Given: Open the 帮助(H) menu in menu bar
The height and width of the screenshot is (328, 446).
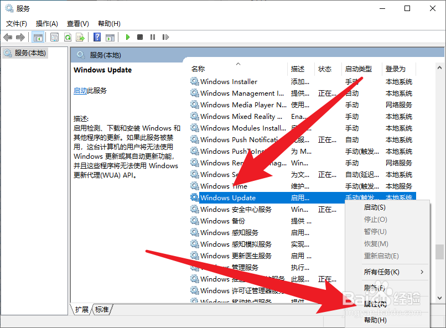Looking at the screenshot, I should 109,24.
